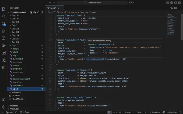The image size is (183, 114).
Task: Click the New File icon in Explorer
Action: [x=31, y=12]
